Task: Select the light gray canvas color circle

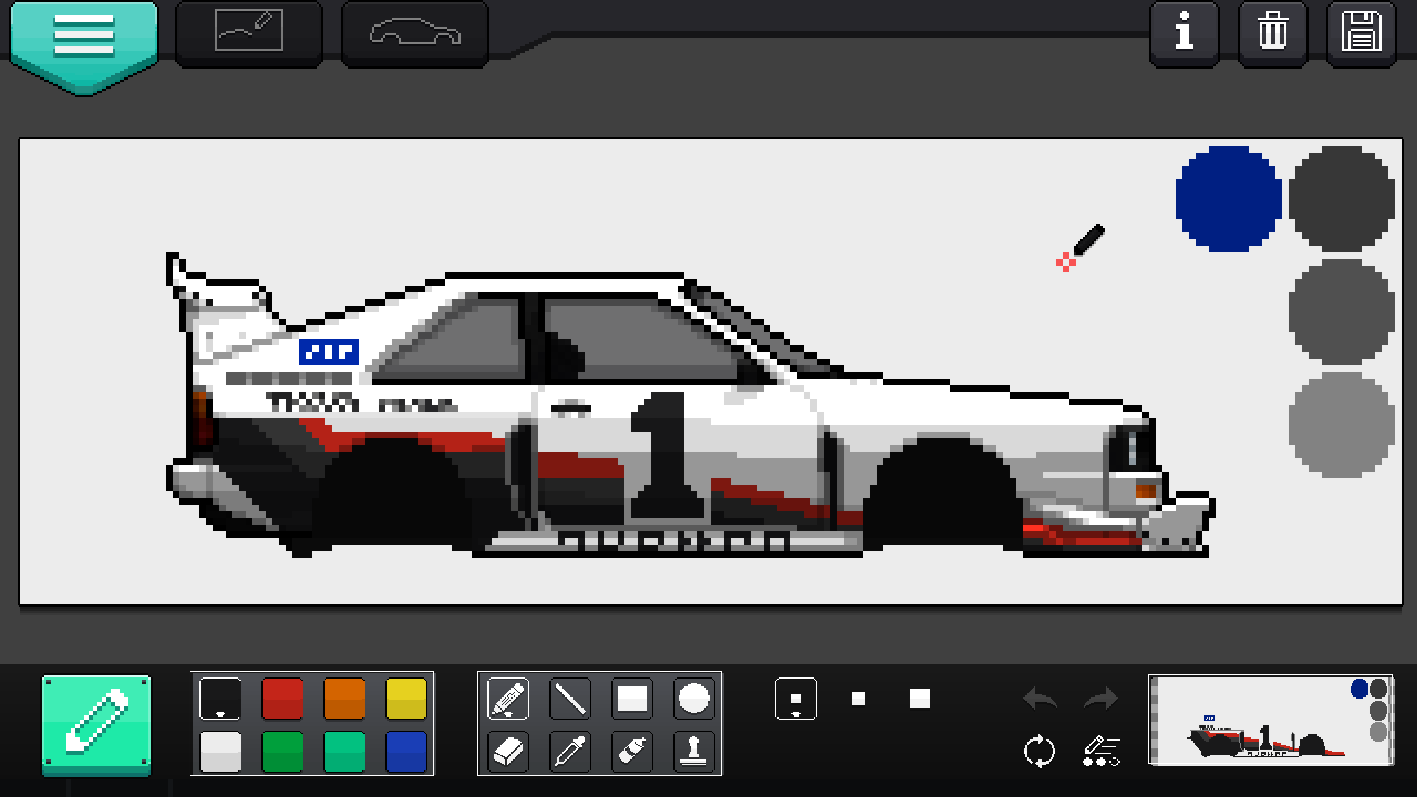Action: point(1341,425)
